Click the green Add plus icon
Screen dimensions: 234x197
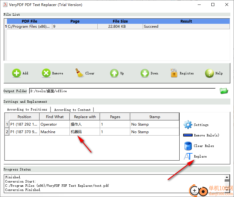click(16, 73)
